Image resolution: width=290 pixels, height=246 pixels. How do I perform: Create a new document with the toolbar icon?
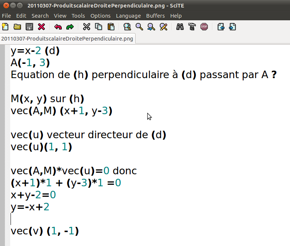click(x=5, y=27)
